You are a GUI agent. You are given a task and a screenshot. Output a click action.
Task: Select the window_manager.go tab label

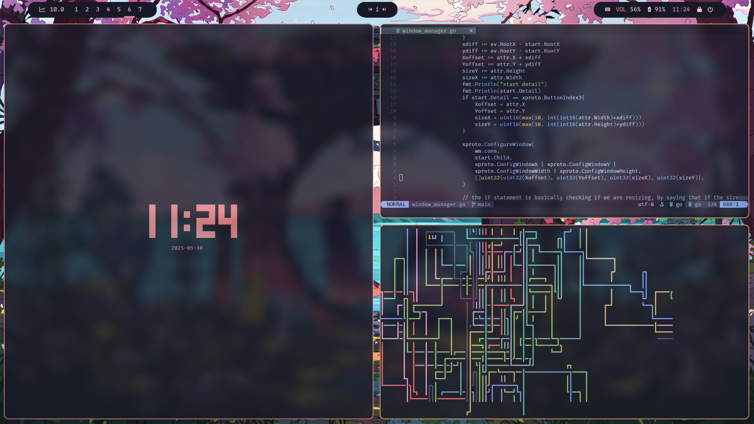click(x=429, y=31)
